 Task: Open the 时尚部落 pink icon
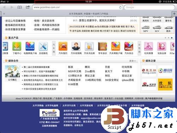point(149,46)
